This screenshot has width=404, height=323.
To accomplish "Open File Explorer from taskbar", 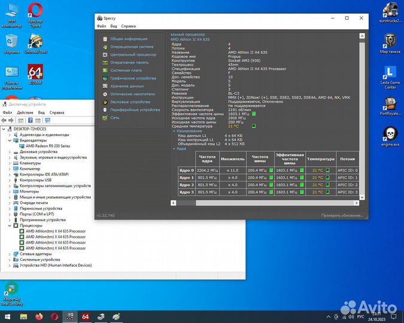I will pos(24,316).
